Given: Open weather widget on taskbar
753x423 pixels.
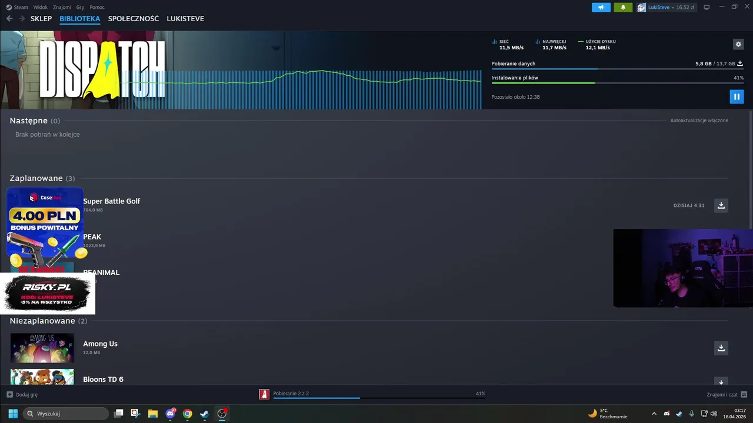Looking at the screenshot, I should click(608, 414).
